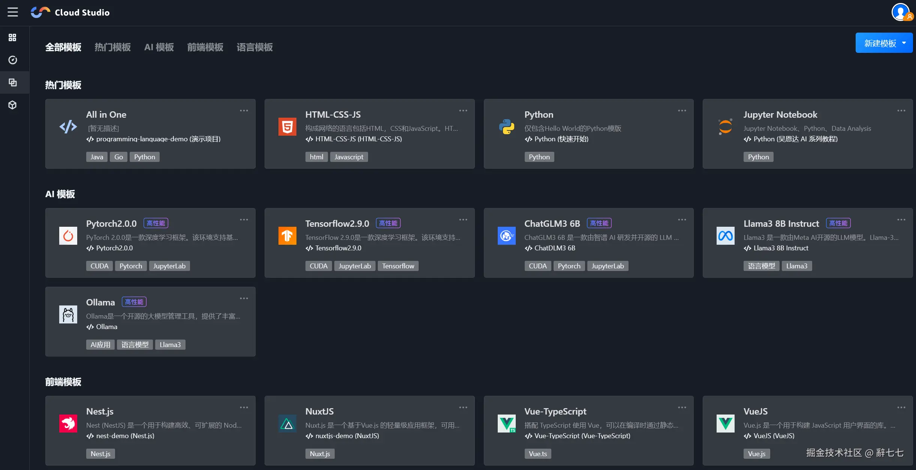Open the compass explore sidebar icon

coord(13,60)
